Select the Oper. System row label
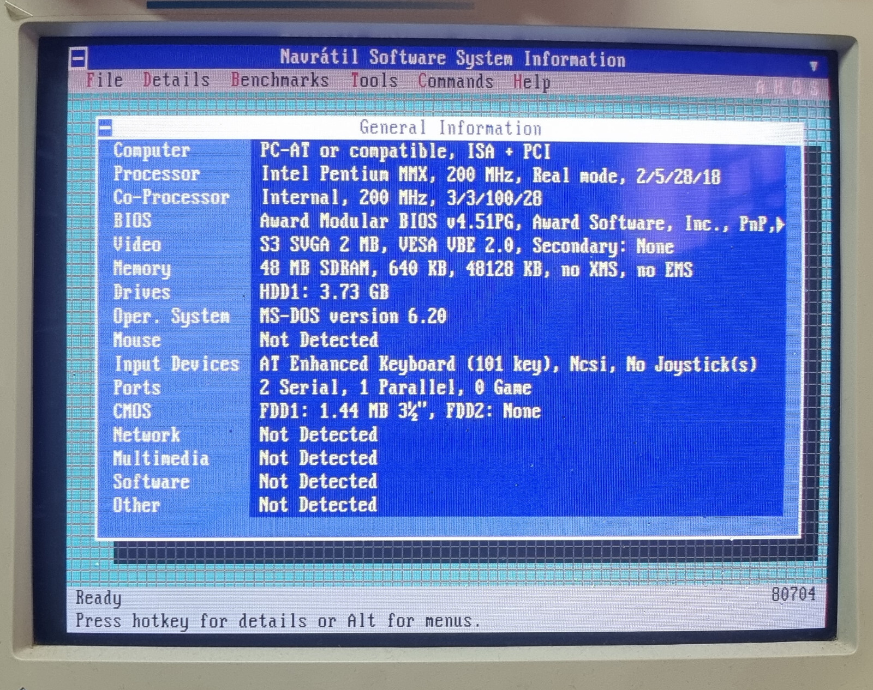Viewport: 873px width, 690px height. (x=171, y=316)
